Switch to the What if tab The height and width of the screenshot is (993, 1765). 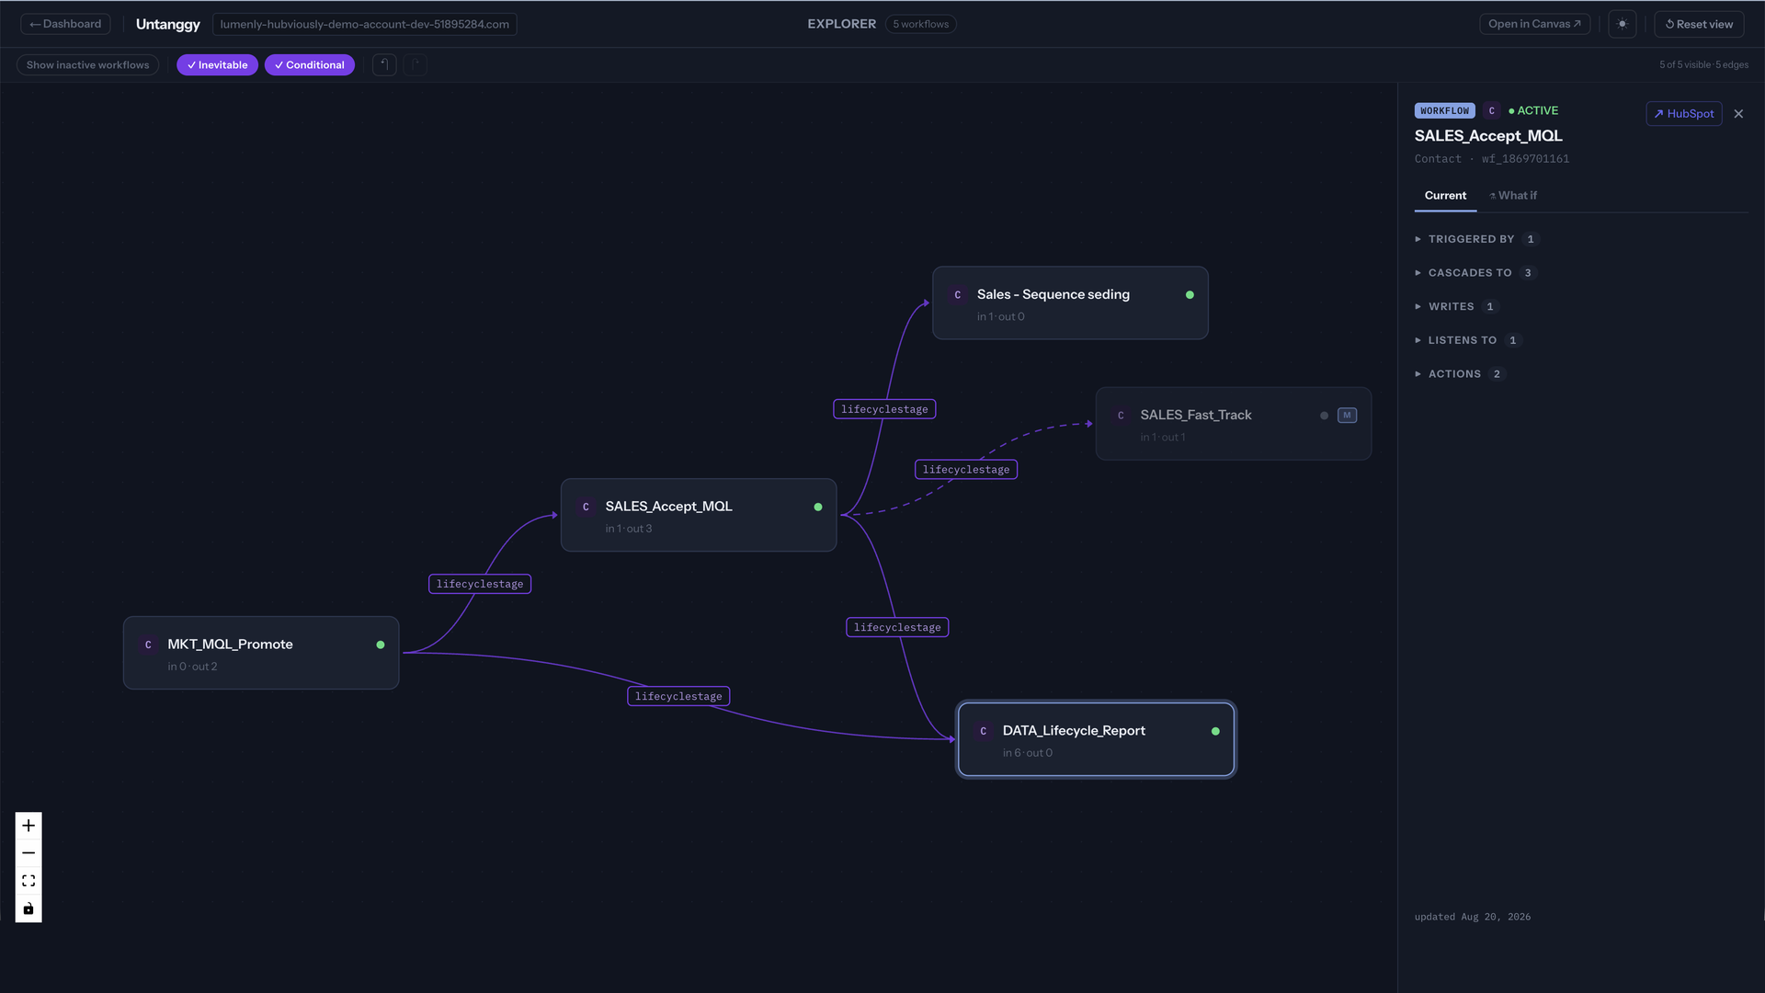pos(1513,196)
